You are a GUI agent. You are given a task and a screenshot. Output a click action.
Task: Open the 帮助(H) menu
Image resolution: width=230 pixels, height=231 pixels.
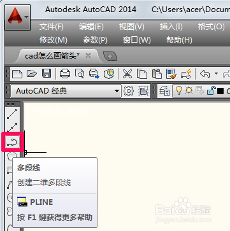click(x=179, y=40)
